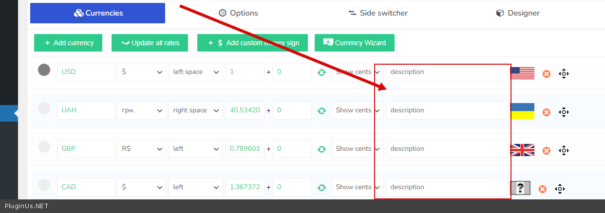Remove the CAD currency with red X
This screenshot has height=213, width=605.
(x=543, y=189)
